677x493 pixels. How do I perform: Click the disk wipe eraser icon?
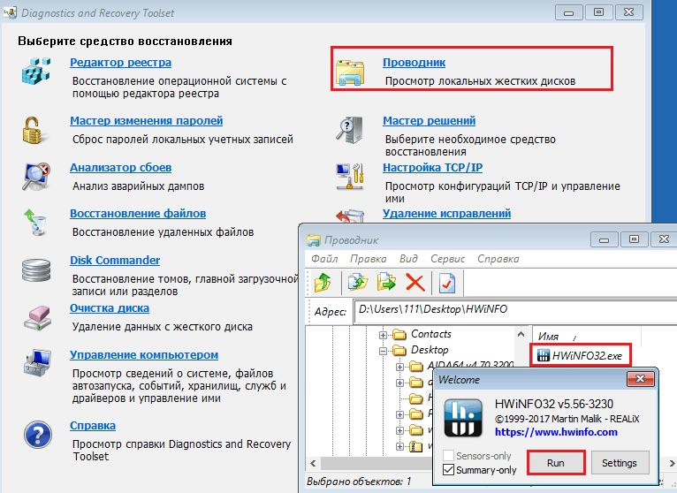37,318
